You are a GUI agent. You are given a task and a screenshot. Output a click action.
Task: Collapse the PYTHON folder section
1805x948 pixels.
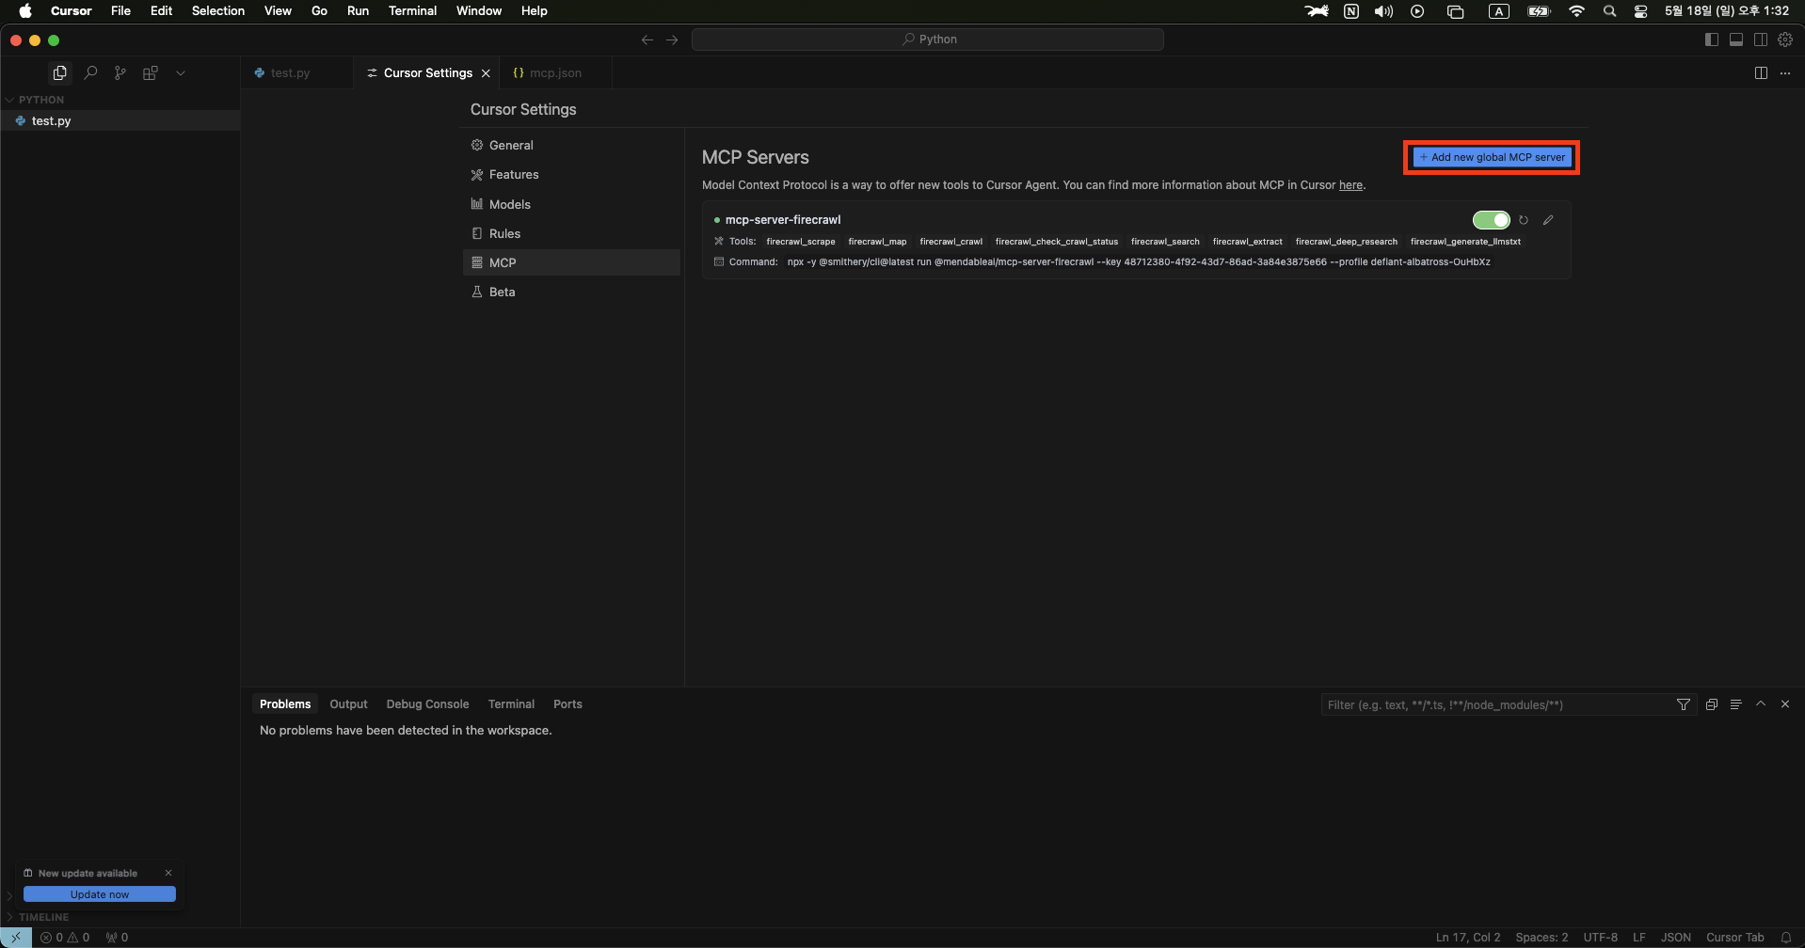point(40,100)
